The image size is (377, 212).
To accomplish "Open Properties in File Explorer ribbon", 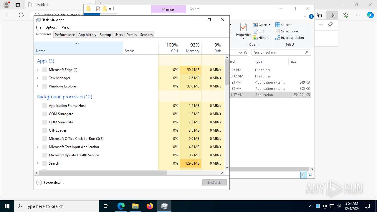I will click(243, 30).
